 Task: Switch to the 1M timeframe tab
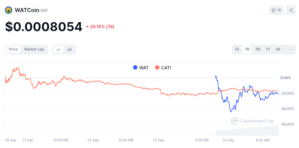258,50
